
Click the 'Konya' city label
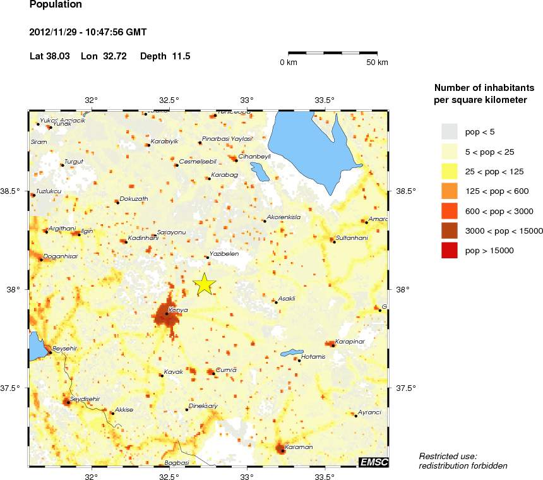178,310
